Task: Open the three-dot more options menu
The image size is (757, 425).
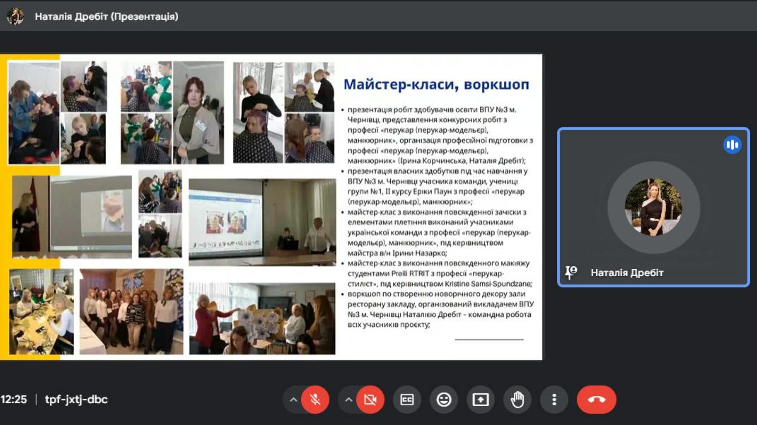Action: [x=554, y=400]
